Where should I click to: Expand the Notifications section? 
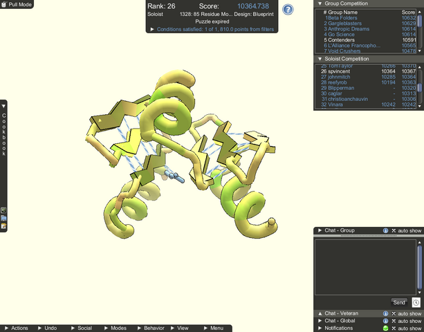[x=320, y=328]
